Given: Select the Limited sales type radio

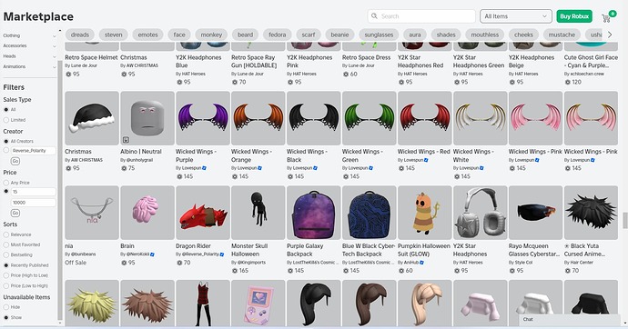Looking at the screenshot, I should pos(6,120).
